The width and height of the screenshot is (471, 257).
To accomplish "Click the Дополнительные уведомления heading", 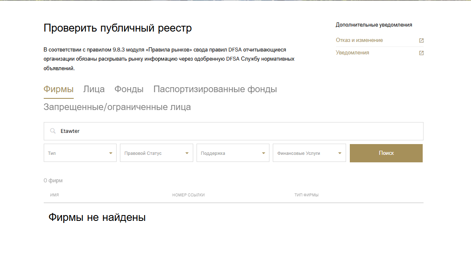I will [374, 25].
